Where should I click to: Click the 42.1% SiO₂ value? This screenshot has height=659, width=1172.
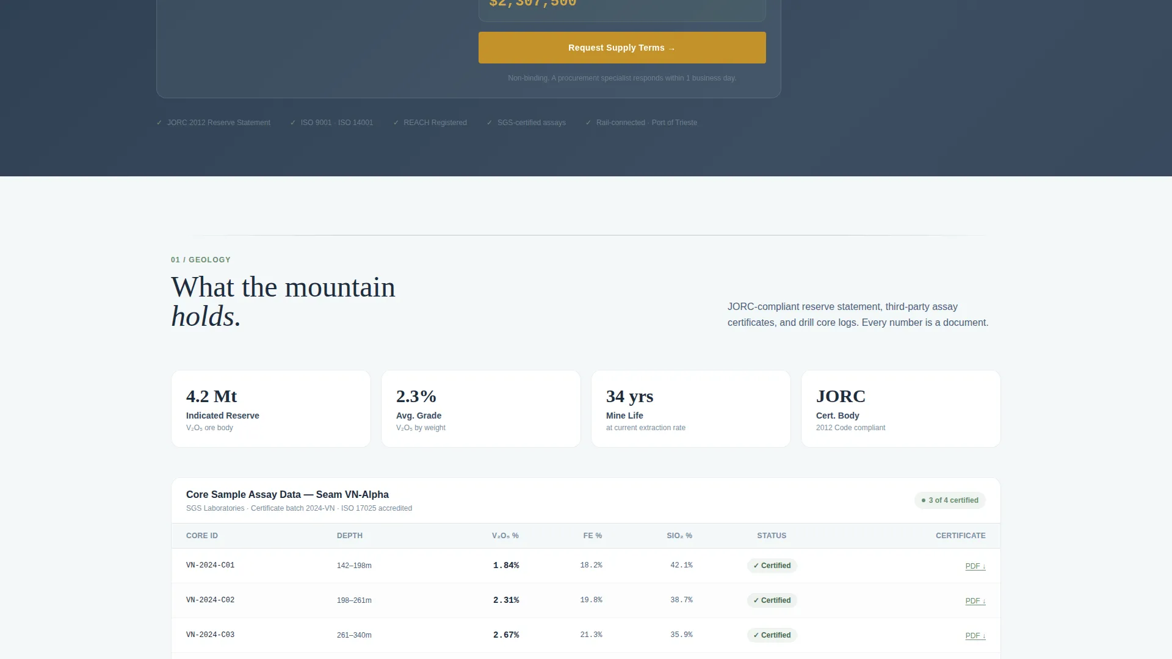point(681,566)
